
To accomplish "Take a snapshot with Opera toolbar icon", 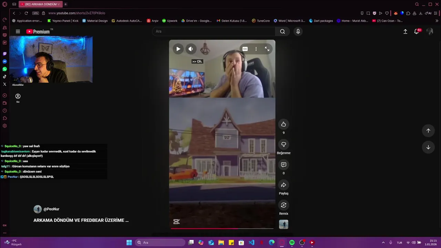I will click(x=368, y=13).
